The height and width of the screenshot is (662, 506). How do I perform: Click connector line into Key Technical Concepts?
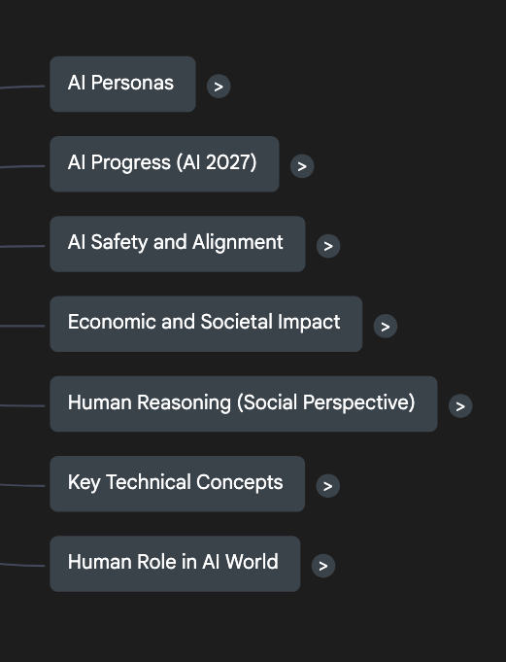22,485
